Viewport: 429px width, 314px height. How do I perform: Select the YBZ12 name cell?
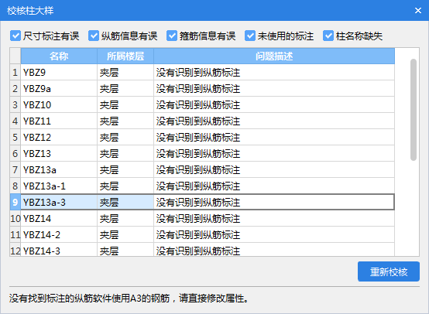point(59,137)
